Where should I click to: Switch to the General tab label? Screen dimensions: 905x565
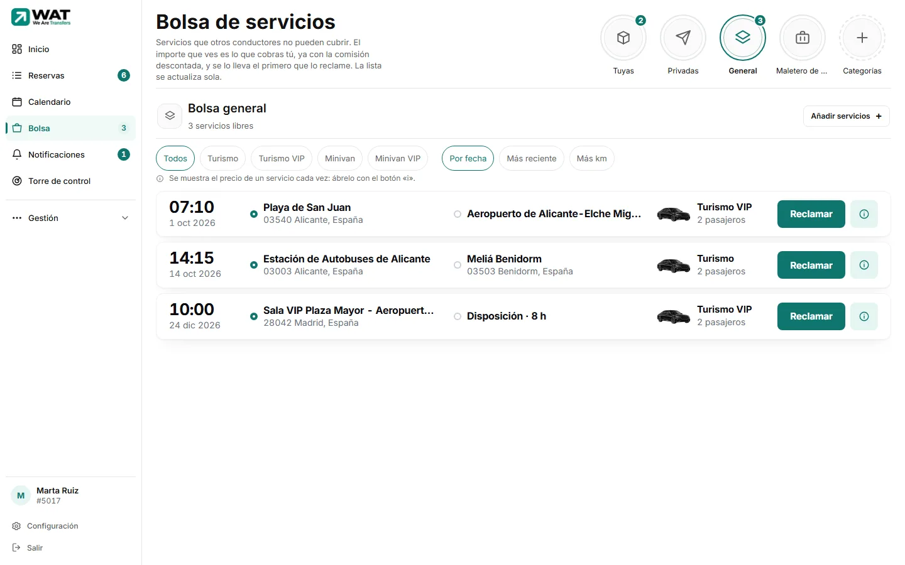(x=743, y=71)
